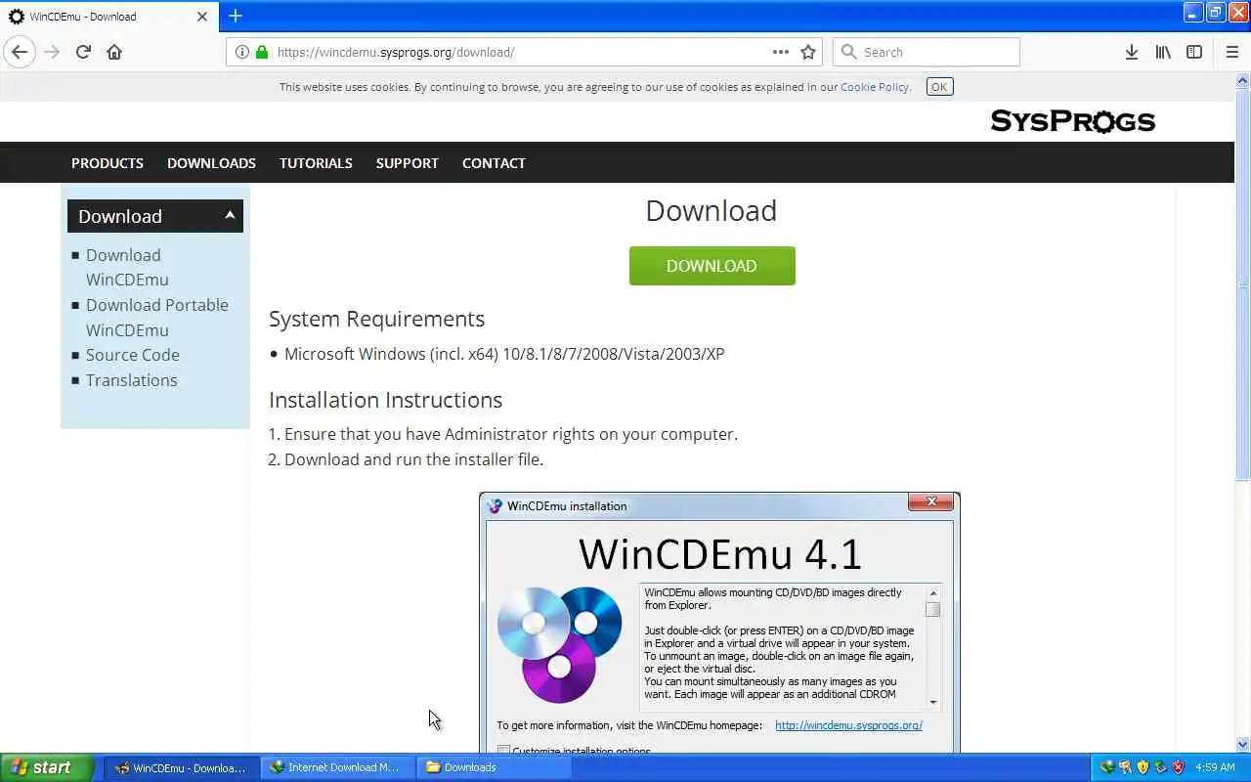Screen dimensions: 1251x782
Task: Open the Library icon in toolbar
Action: click(1163, 52)
